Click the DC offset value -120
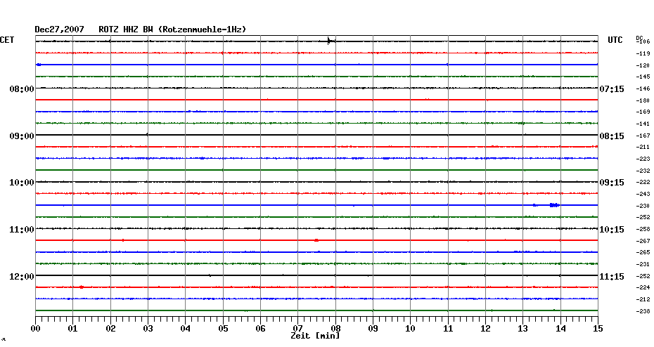The width and height of the screenshot is (654, 347). coord(643,65)
